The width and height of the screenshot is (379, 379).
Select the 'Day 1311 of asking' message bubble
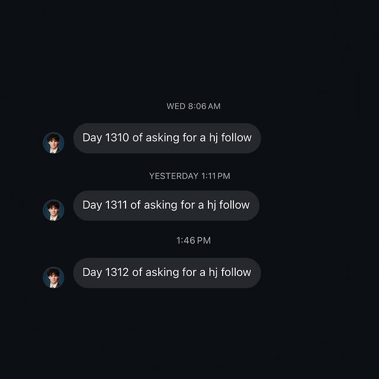pos(166,205)
